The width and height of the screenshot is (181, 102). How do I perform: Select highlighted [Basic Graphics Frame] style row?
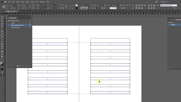(x=20, y=25)
